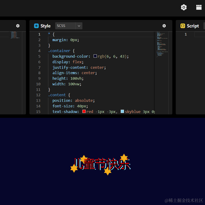205x205 pixels.
Task: Click line number 12 in the gutter
Action: pos(38,95)
